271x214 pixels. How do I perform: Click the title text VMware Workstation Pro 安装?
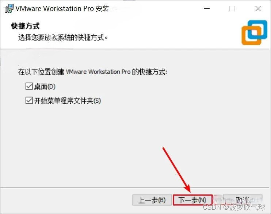click(62, 9)
